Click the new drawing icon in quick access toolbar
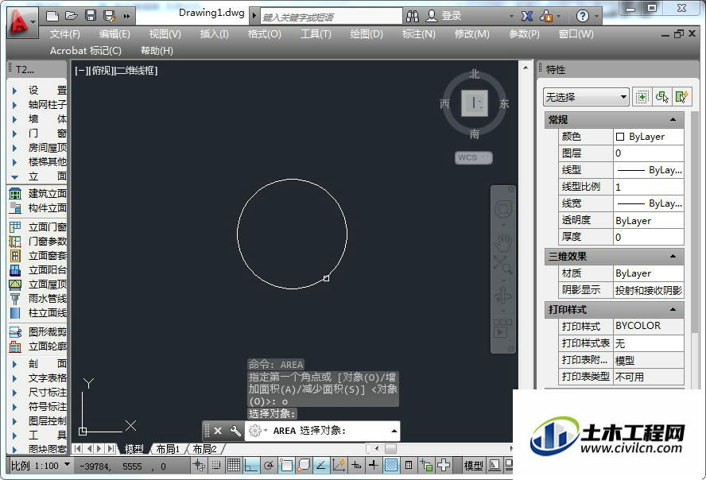Viewport: 706px width, 480px height. [x=52, y=16]
